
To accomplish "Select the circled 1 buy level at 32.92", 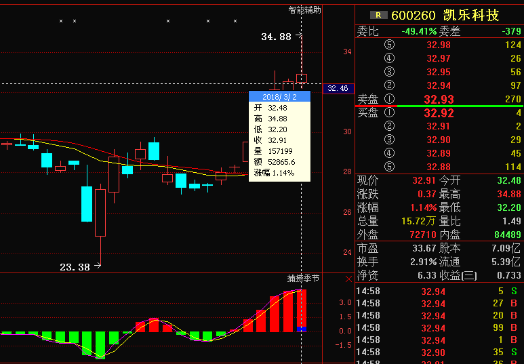I will [x=389, y=113].
